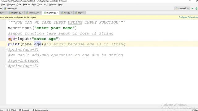This screenshot has width=198, height=111.
Task: Click the Python file icon on chapter1.py tab
Action: click(x=10, y=13)
